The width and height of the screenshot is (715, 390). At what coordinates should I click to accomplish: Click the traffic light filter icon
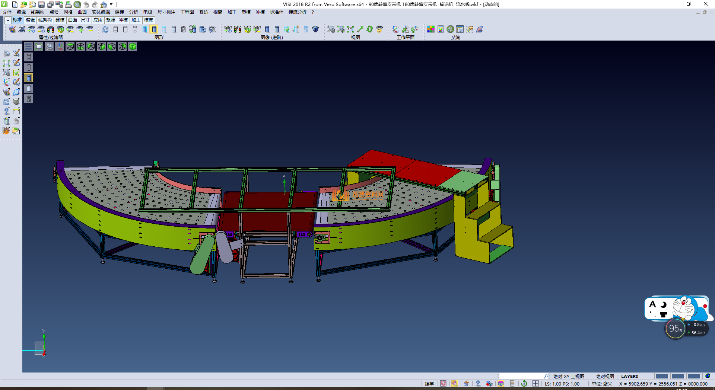[x=51, y=29]
